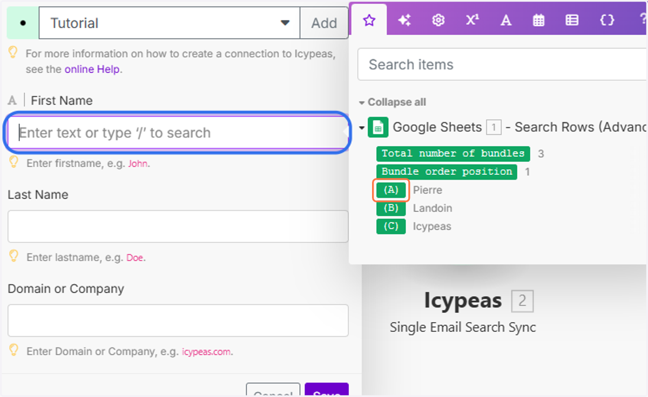Screen dimensions: 648x397
Task: Click the lightbulb hint under Last Name
Action: pos(14,256)
